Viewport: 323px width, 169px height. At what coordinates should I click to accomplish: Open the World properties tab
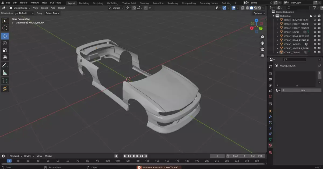(x=270, y=96)
